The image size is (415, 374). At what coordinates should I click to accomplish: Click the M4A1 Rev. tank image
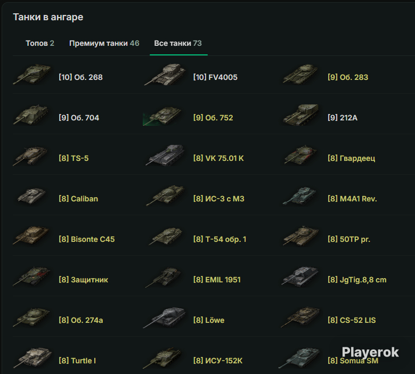click(x=299, y=196)
